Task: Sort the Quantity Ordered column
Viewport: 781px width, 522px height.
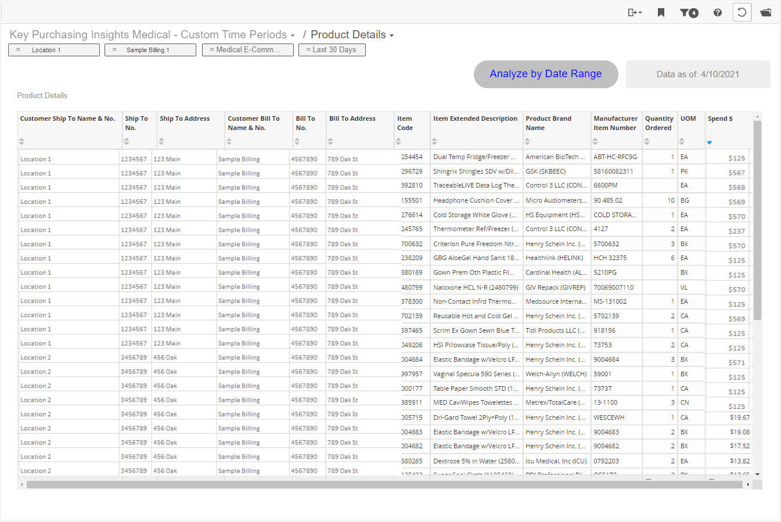Action: pos(647,141)
